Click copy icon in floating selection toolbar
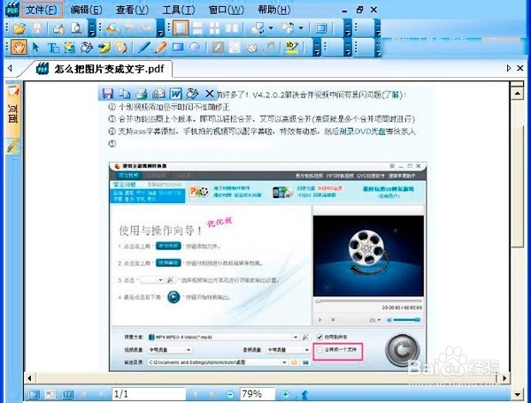Image resolution: width=531 pixels, height=403 pixels. (125, 94)
